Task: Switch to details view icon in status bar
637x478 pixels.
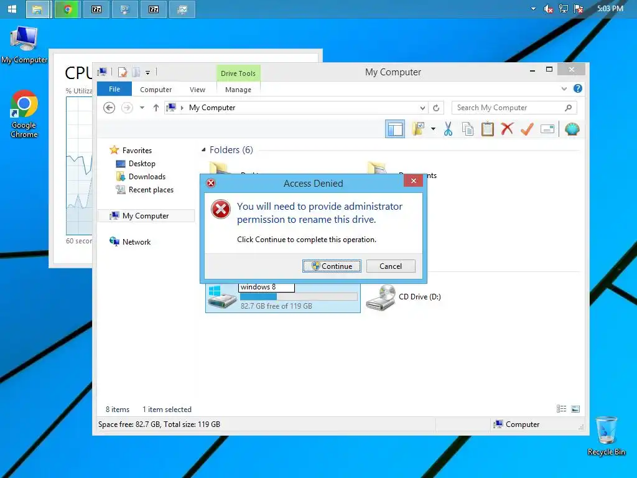Action: 562,409
